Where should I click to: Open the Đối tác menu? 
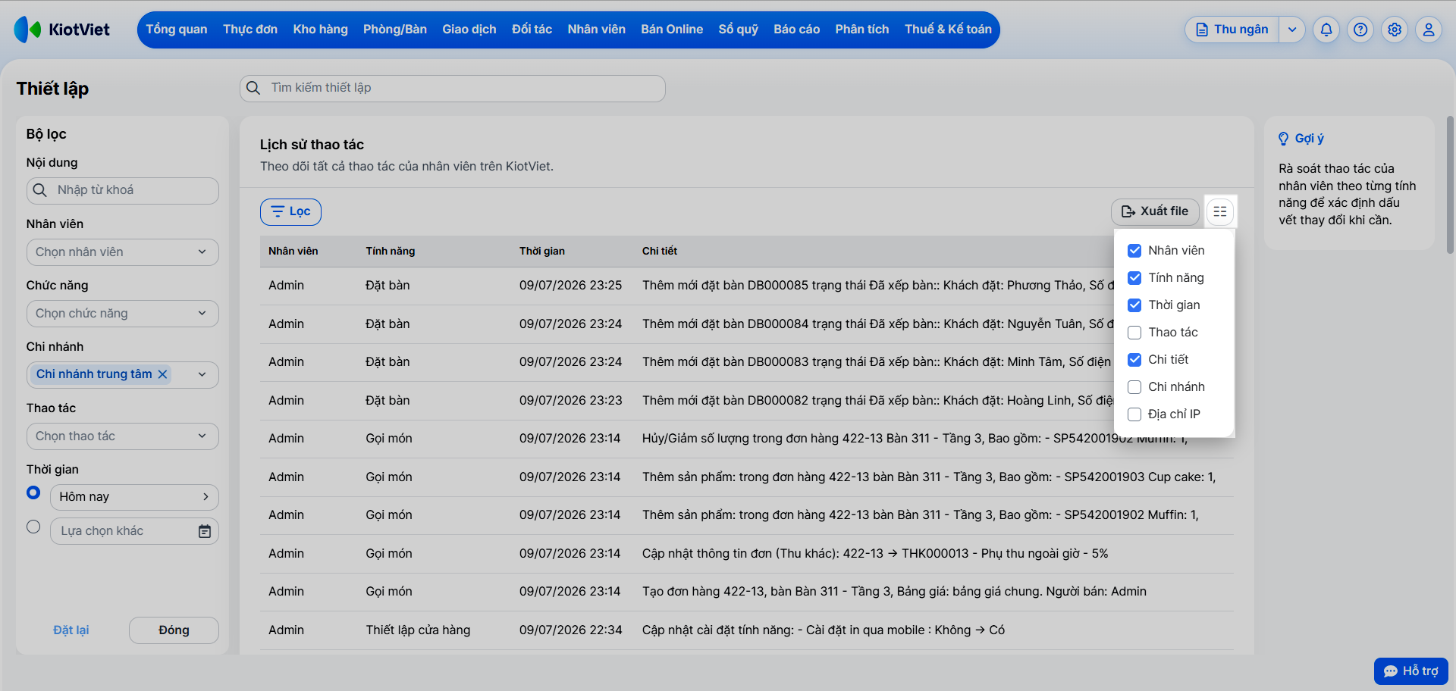(x=532, y=30)
